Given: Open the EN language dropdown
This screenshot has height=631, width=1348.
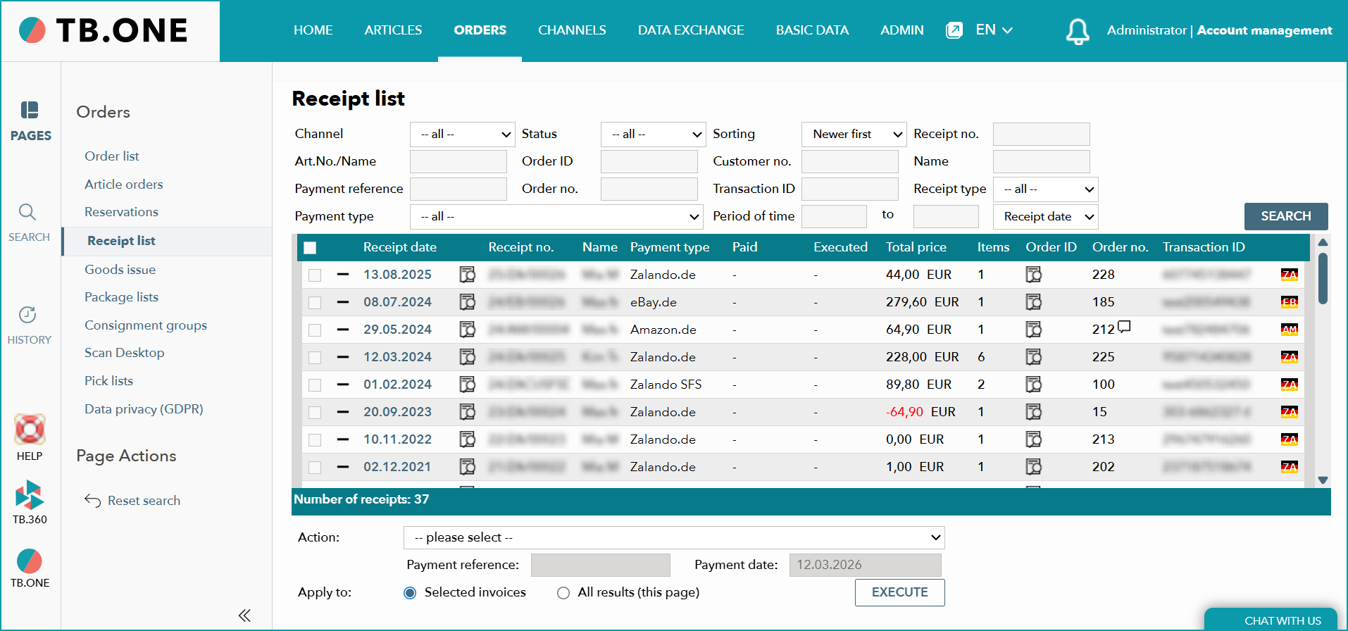Looking at the screenshot, I should pos(994,30).
